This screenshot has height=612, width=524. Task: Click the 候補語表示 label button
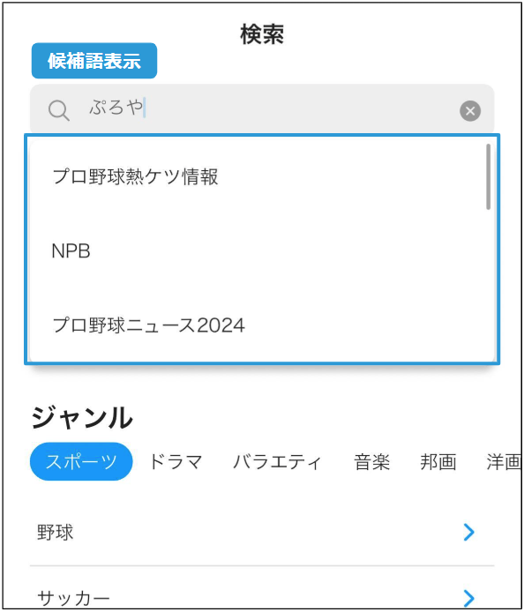(94, 61)
